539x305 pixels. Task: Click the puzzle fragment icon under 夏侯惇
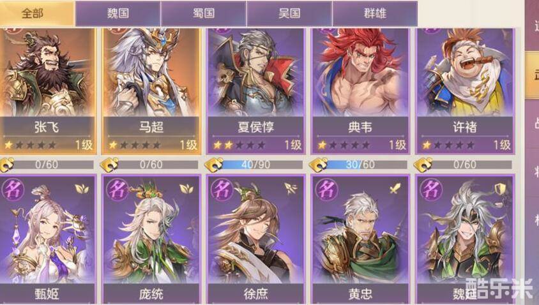click(214, 165)
